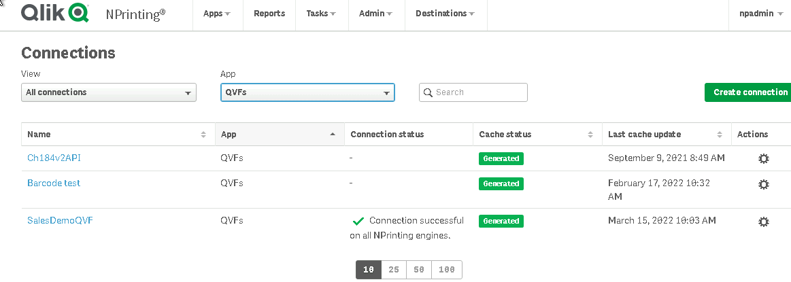Open actions gear for Ch184v2API

coord(764,158)
